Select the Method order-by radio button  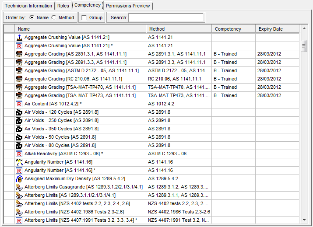tap(54, 17)
